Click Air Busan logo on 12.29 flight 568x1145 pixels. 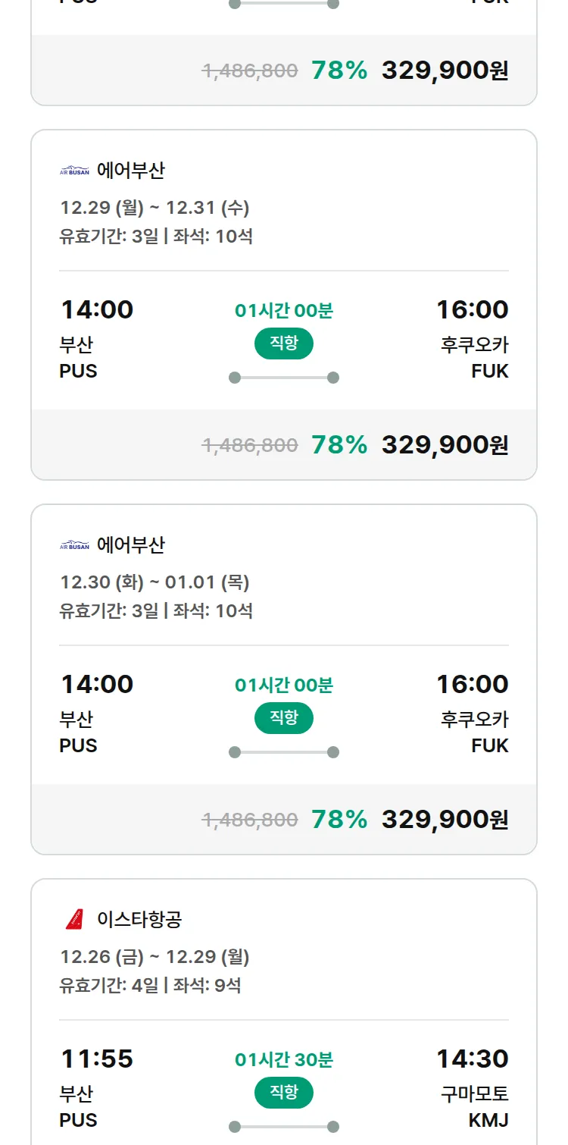tap(74, 171)
